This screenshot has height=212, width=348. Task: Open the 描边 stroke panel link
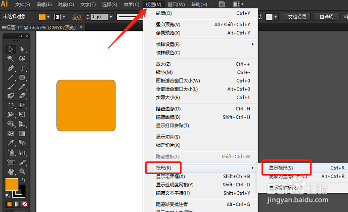tap(77, 17)
